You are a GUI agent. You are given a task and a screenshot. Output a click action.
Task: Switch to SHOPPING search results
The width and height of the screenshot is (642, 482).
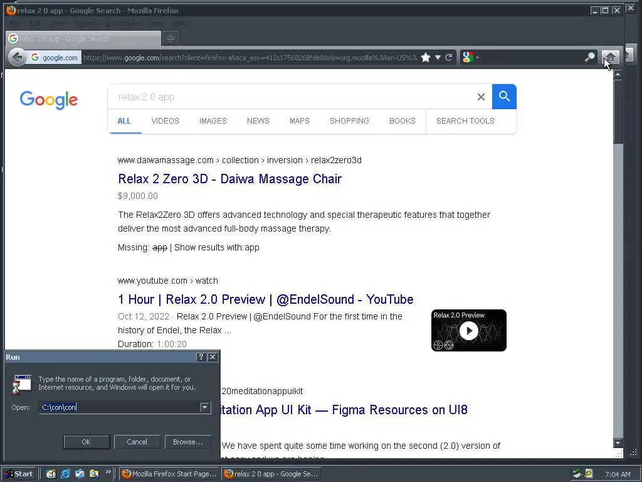tap(349, 121)
